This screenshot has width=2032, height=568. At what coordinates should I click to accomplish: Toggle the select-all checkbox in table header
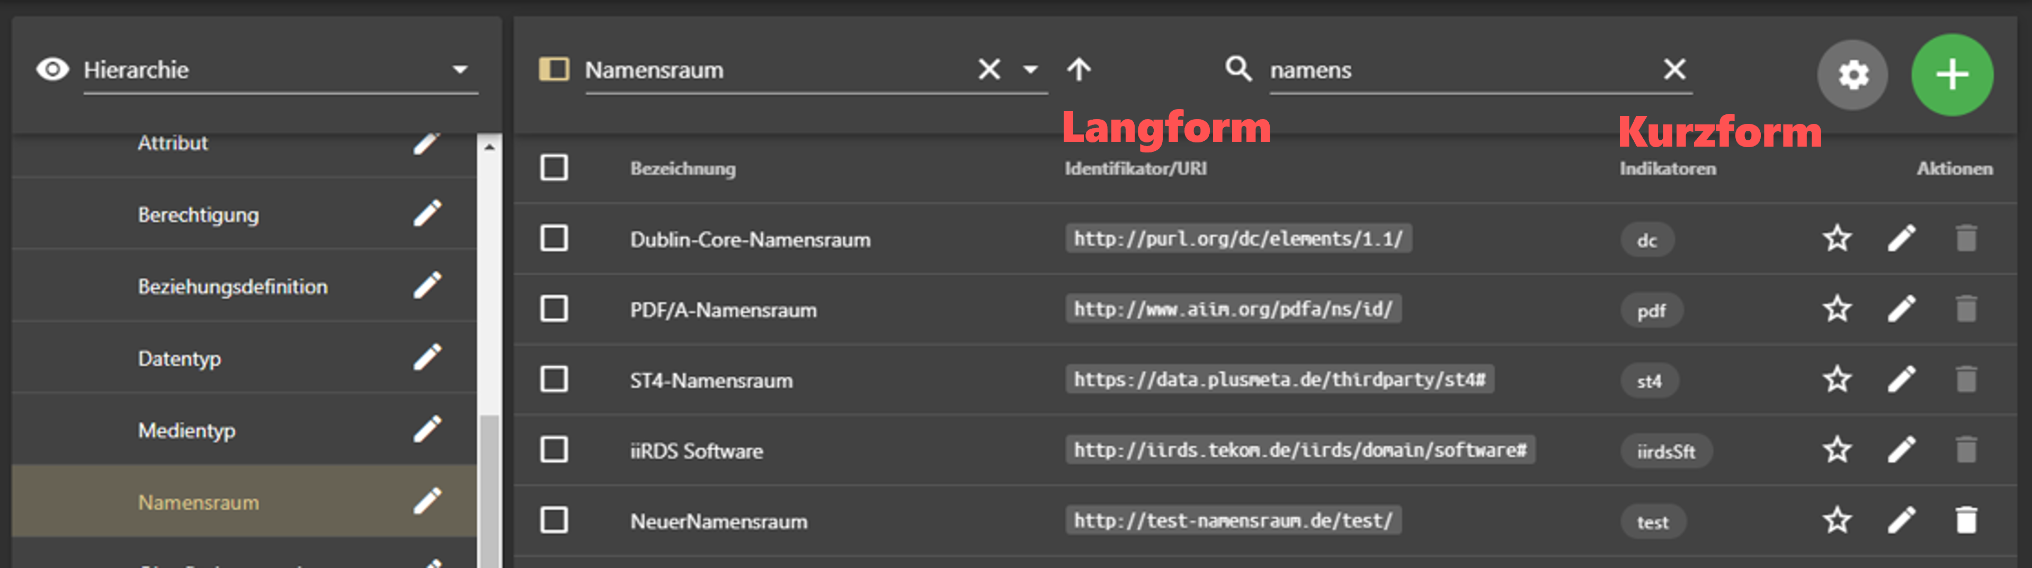click(x=554, y=168)
